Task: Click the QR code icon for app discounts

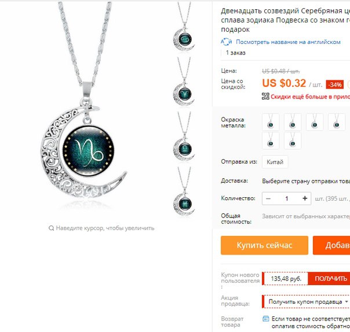Action: coord(265,96)
